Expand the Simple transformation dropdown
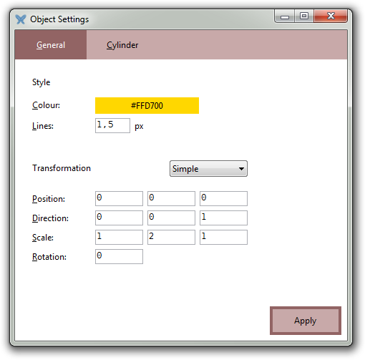 [x=208, y=169]
